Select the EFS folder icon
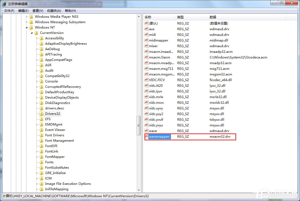The width and height of the screenshot is (300, 201). tap(41, 119)
